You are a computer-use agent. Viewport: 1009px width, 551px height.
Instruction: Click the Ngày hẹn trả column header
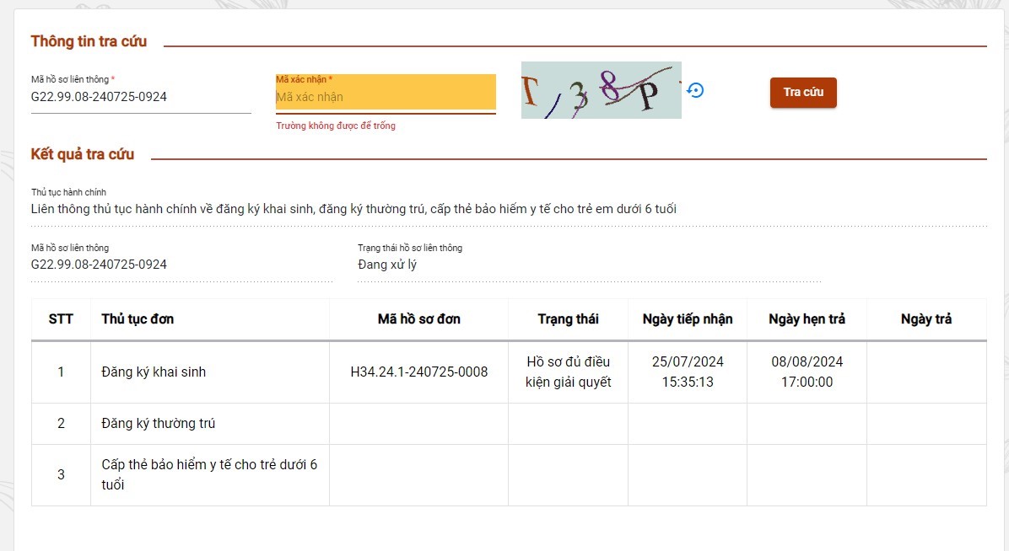click(x=807, y=319)
